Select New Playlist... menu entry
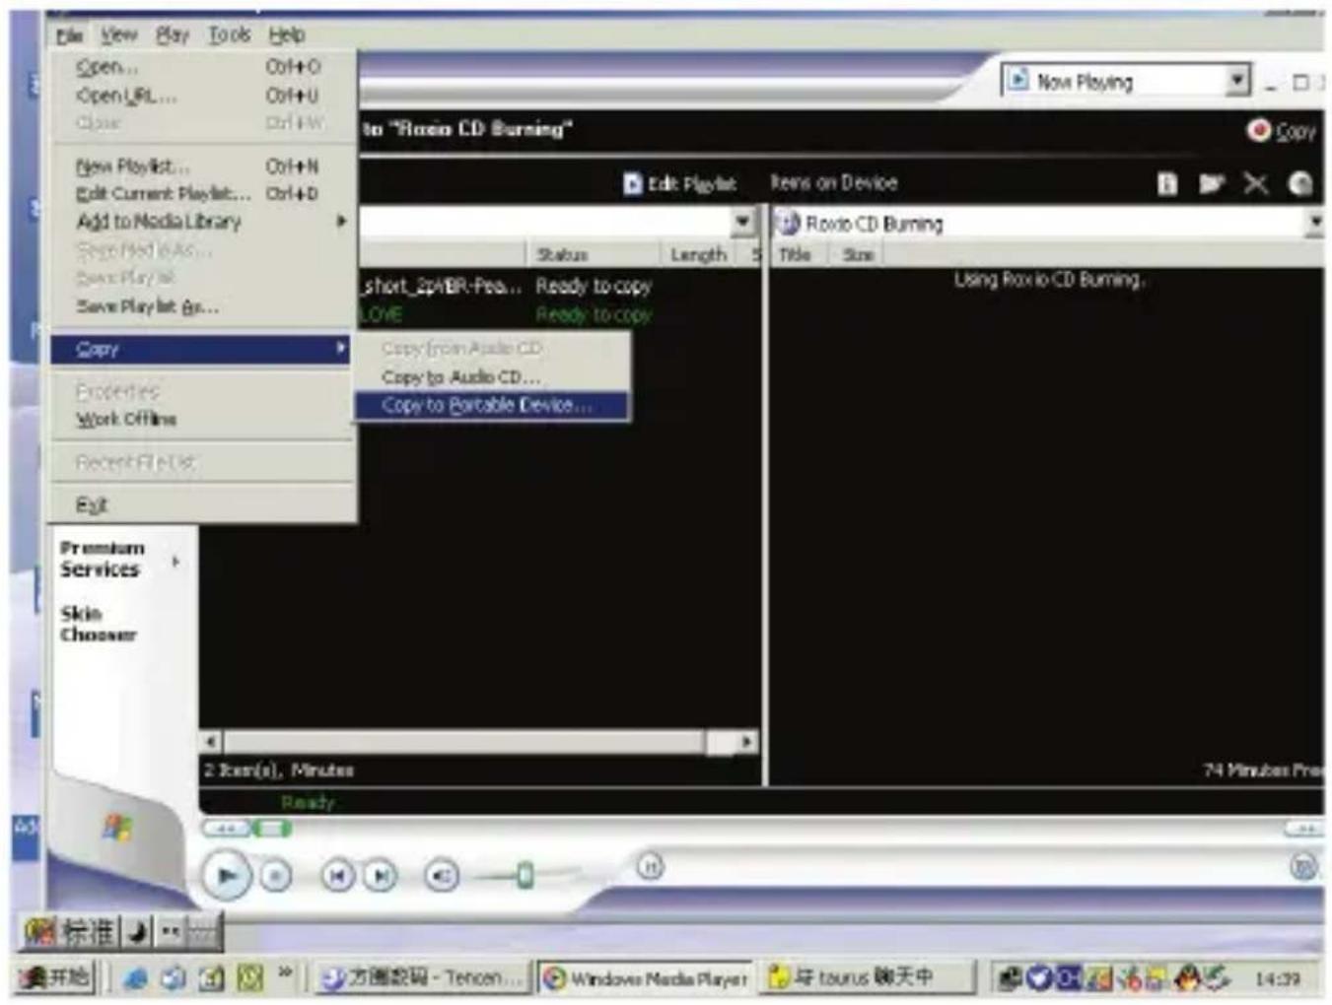This screenshot has width=1332, height=1005. point(202,166)
